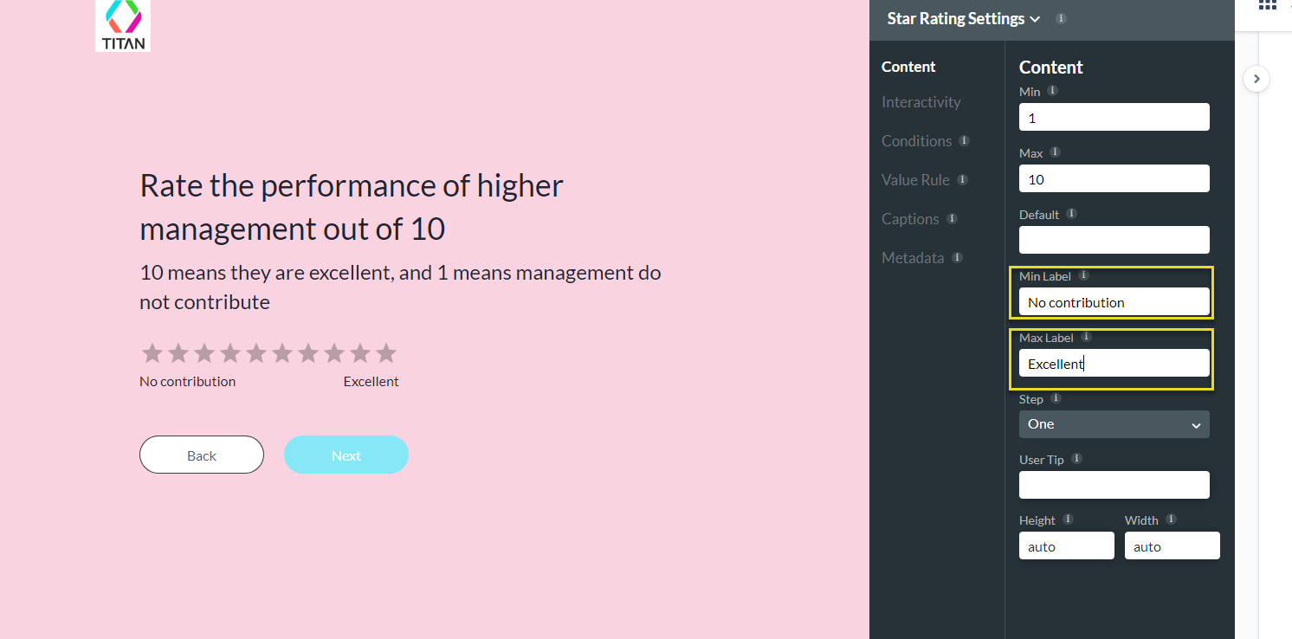Click info icon next to Min Label
The image size is (1292, 639).
click(x=1083, y=275)
